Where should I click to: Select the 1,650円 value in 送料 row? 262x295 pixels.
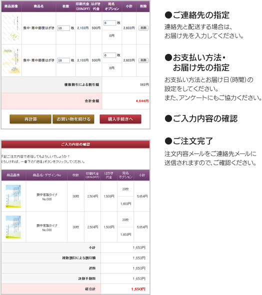tap(139, 268)
